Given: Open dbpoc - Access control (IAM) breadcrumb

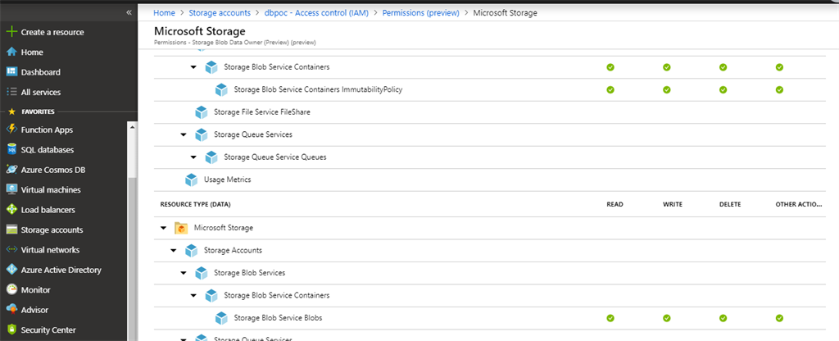Looking at the screenshot, I should tap(316, 13).
